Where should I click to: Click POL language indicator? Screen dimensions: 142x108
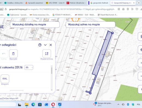tap(138, 104)
